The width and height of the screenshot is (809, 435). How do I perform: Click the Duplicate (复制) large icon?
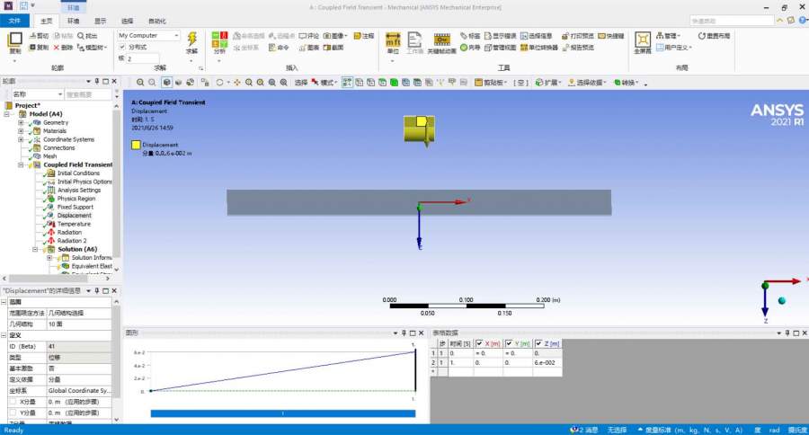point(15,40)
